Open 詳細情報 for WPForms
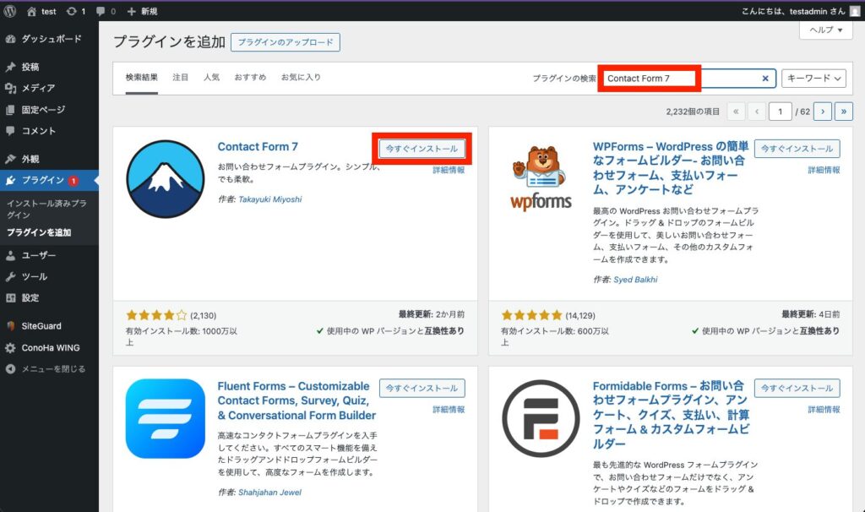Viewport: 865px width, 512px height. [824, 170]
